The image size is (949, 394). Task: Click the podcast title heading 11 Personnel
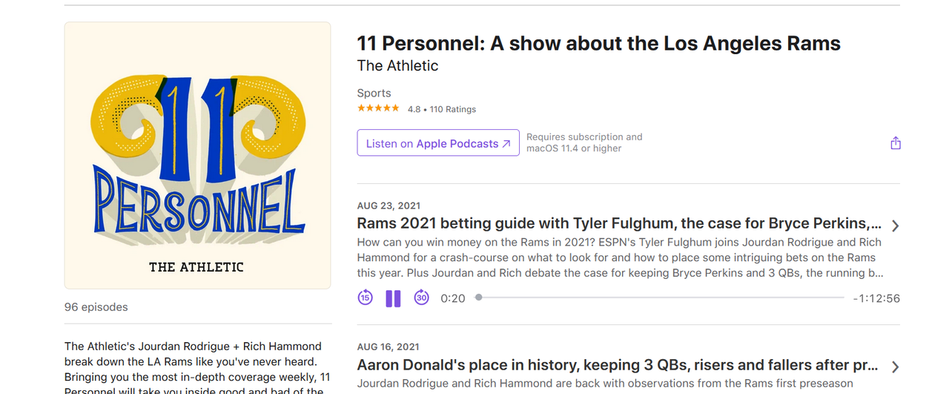[x=598, y=43]
